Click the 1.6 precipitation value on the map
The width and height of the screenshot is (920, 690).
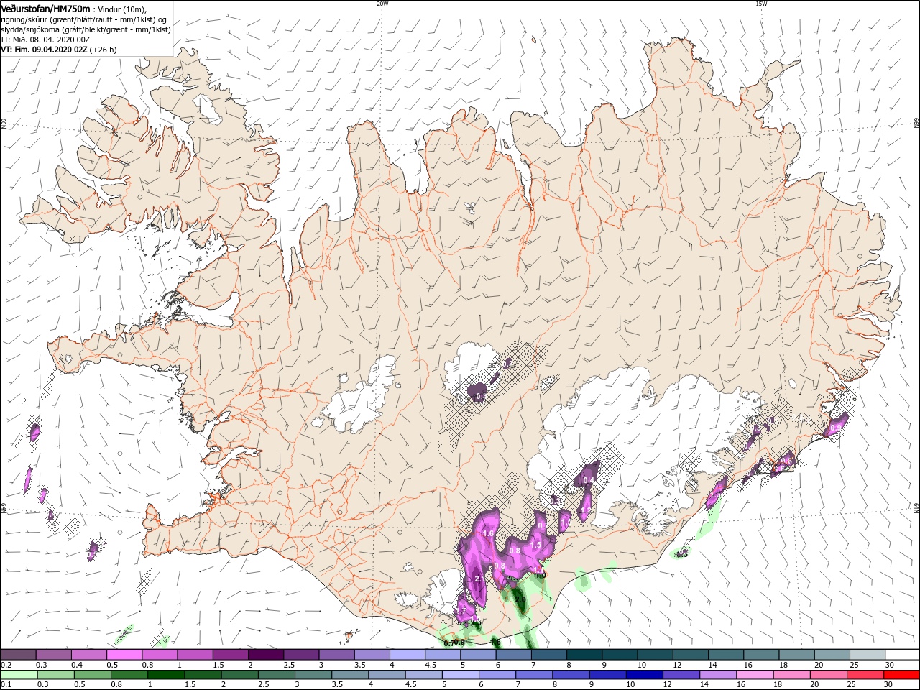pos(488,534)
